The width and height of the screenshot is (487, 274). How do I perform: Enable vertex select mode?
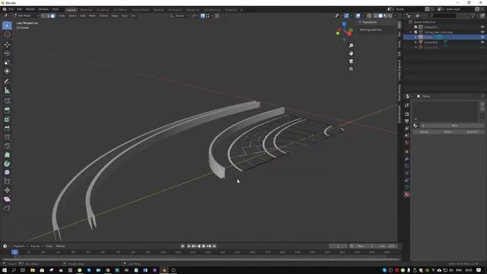(43, 15)
